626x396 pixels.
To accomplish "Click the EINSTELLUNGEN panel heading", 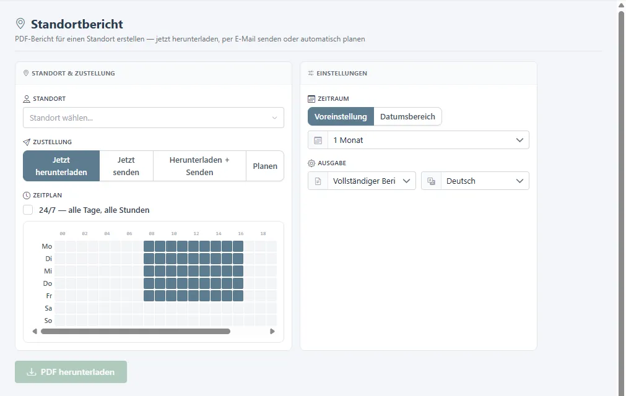I will tap(342, 74).
